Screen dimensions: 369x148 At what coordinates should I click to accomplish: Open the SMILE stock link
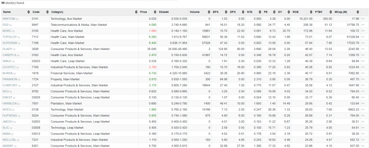click(x=7, y=61)
